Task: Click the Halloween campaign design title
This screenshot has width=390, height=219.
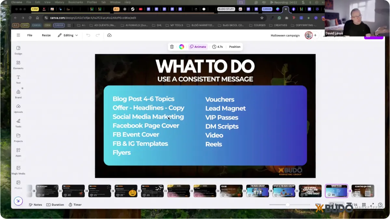Action: pos(285,35)
